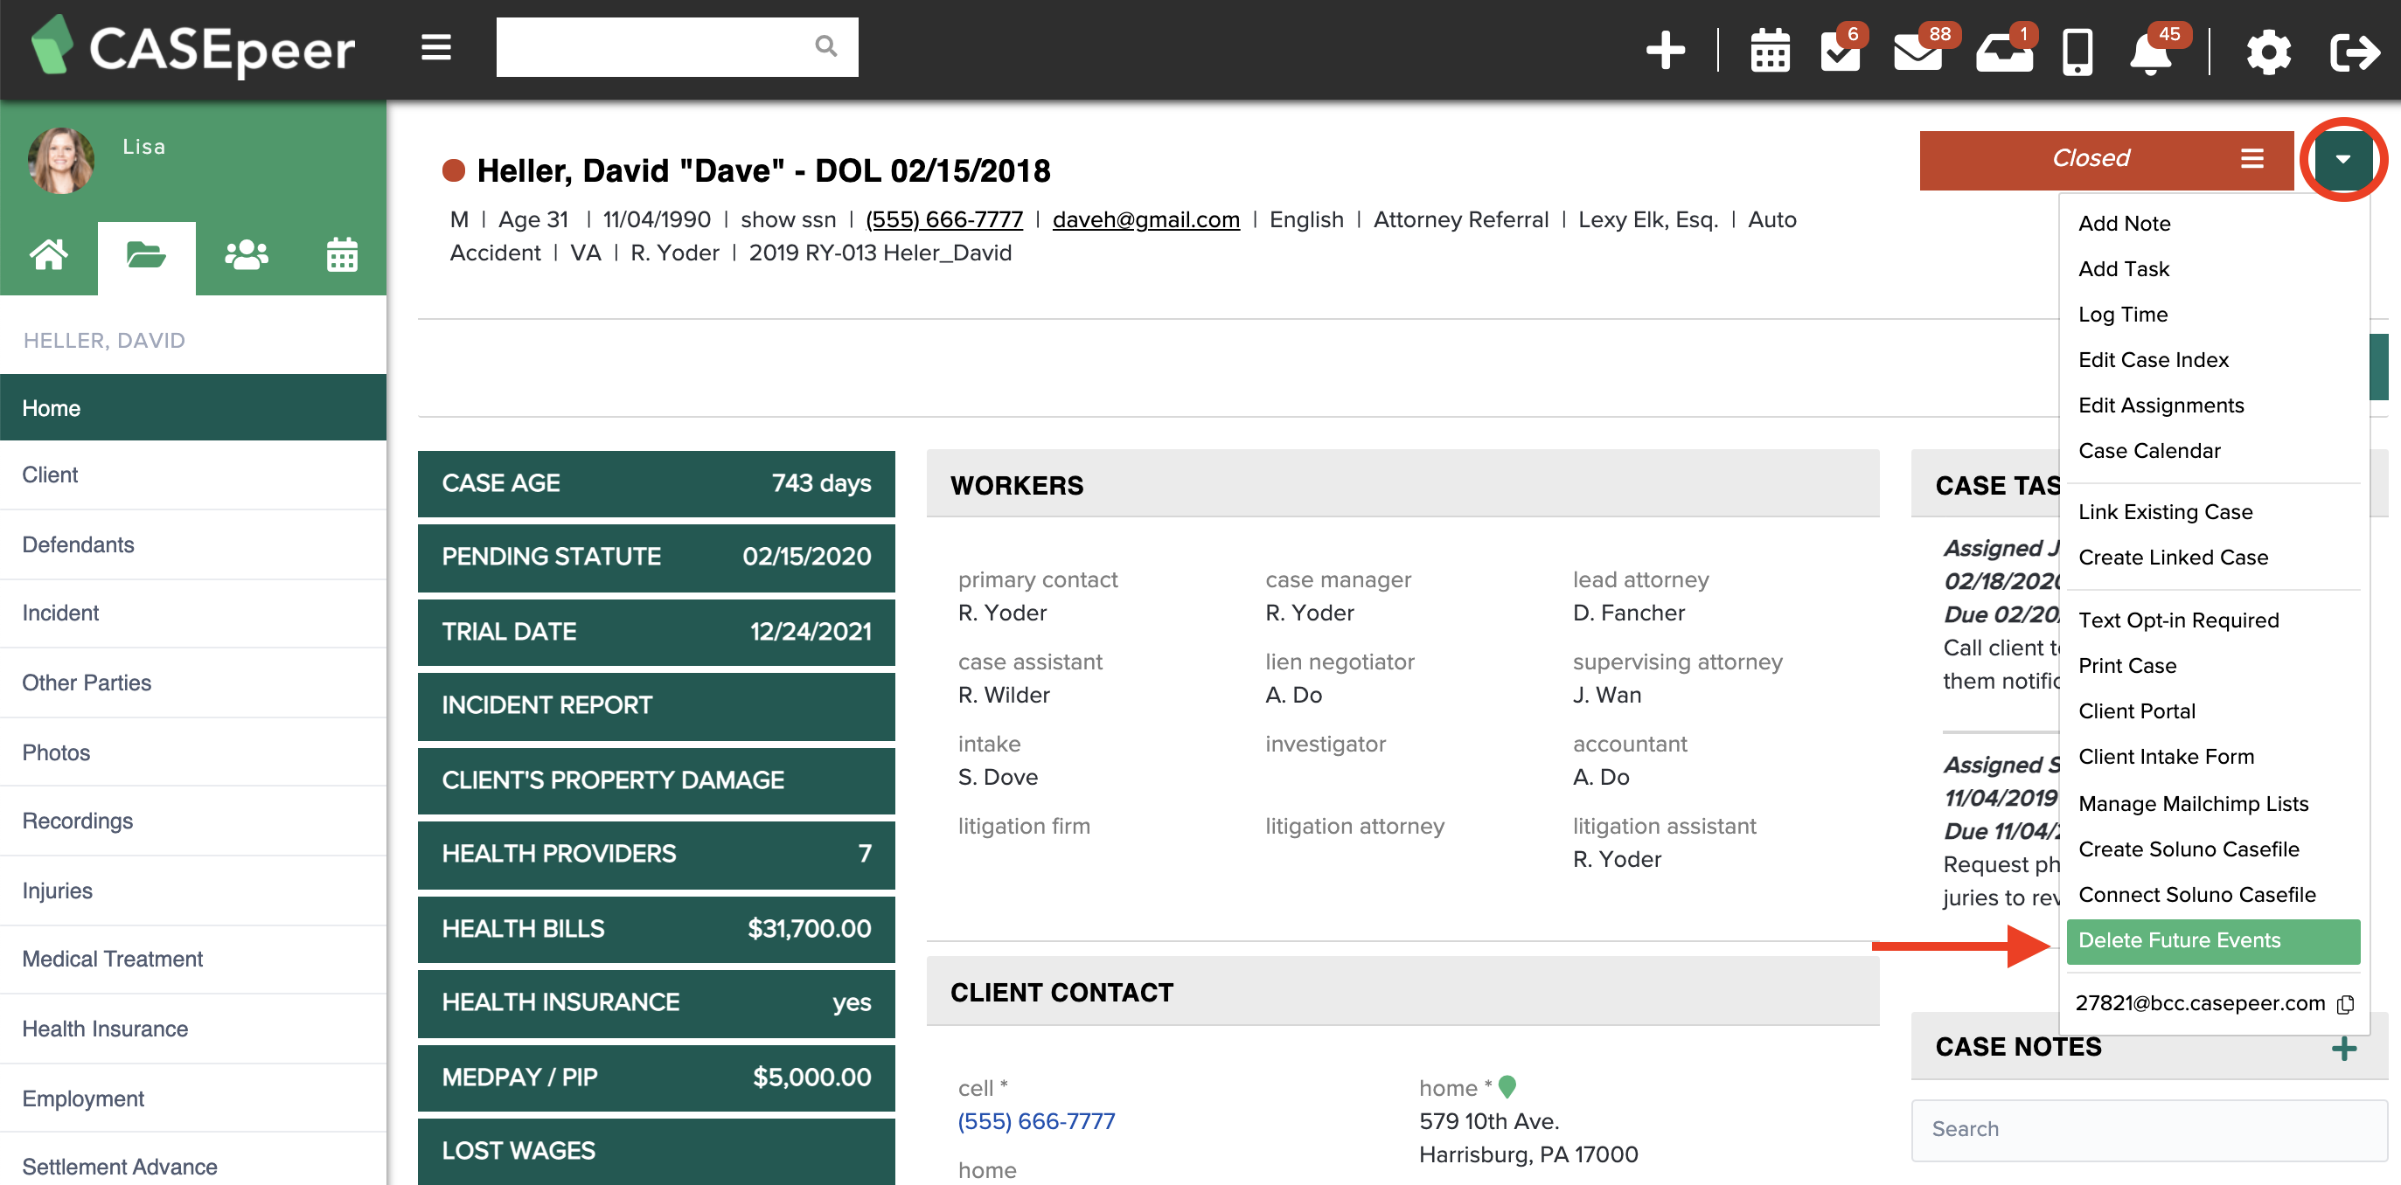The width and height of the screenshot is (2401, 1185).
Task: Click the Incident Report tile
Action: pyautogui.click(x=656, y=706)
